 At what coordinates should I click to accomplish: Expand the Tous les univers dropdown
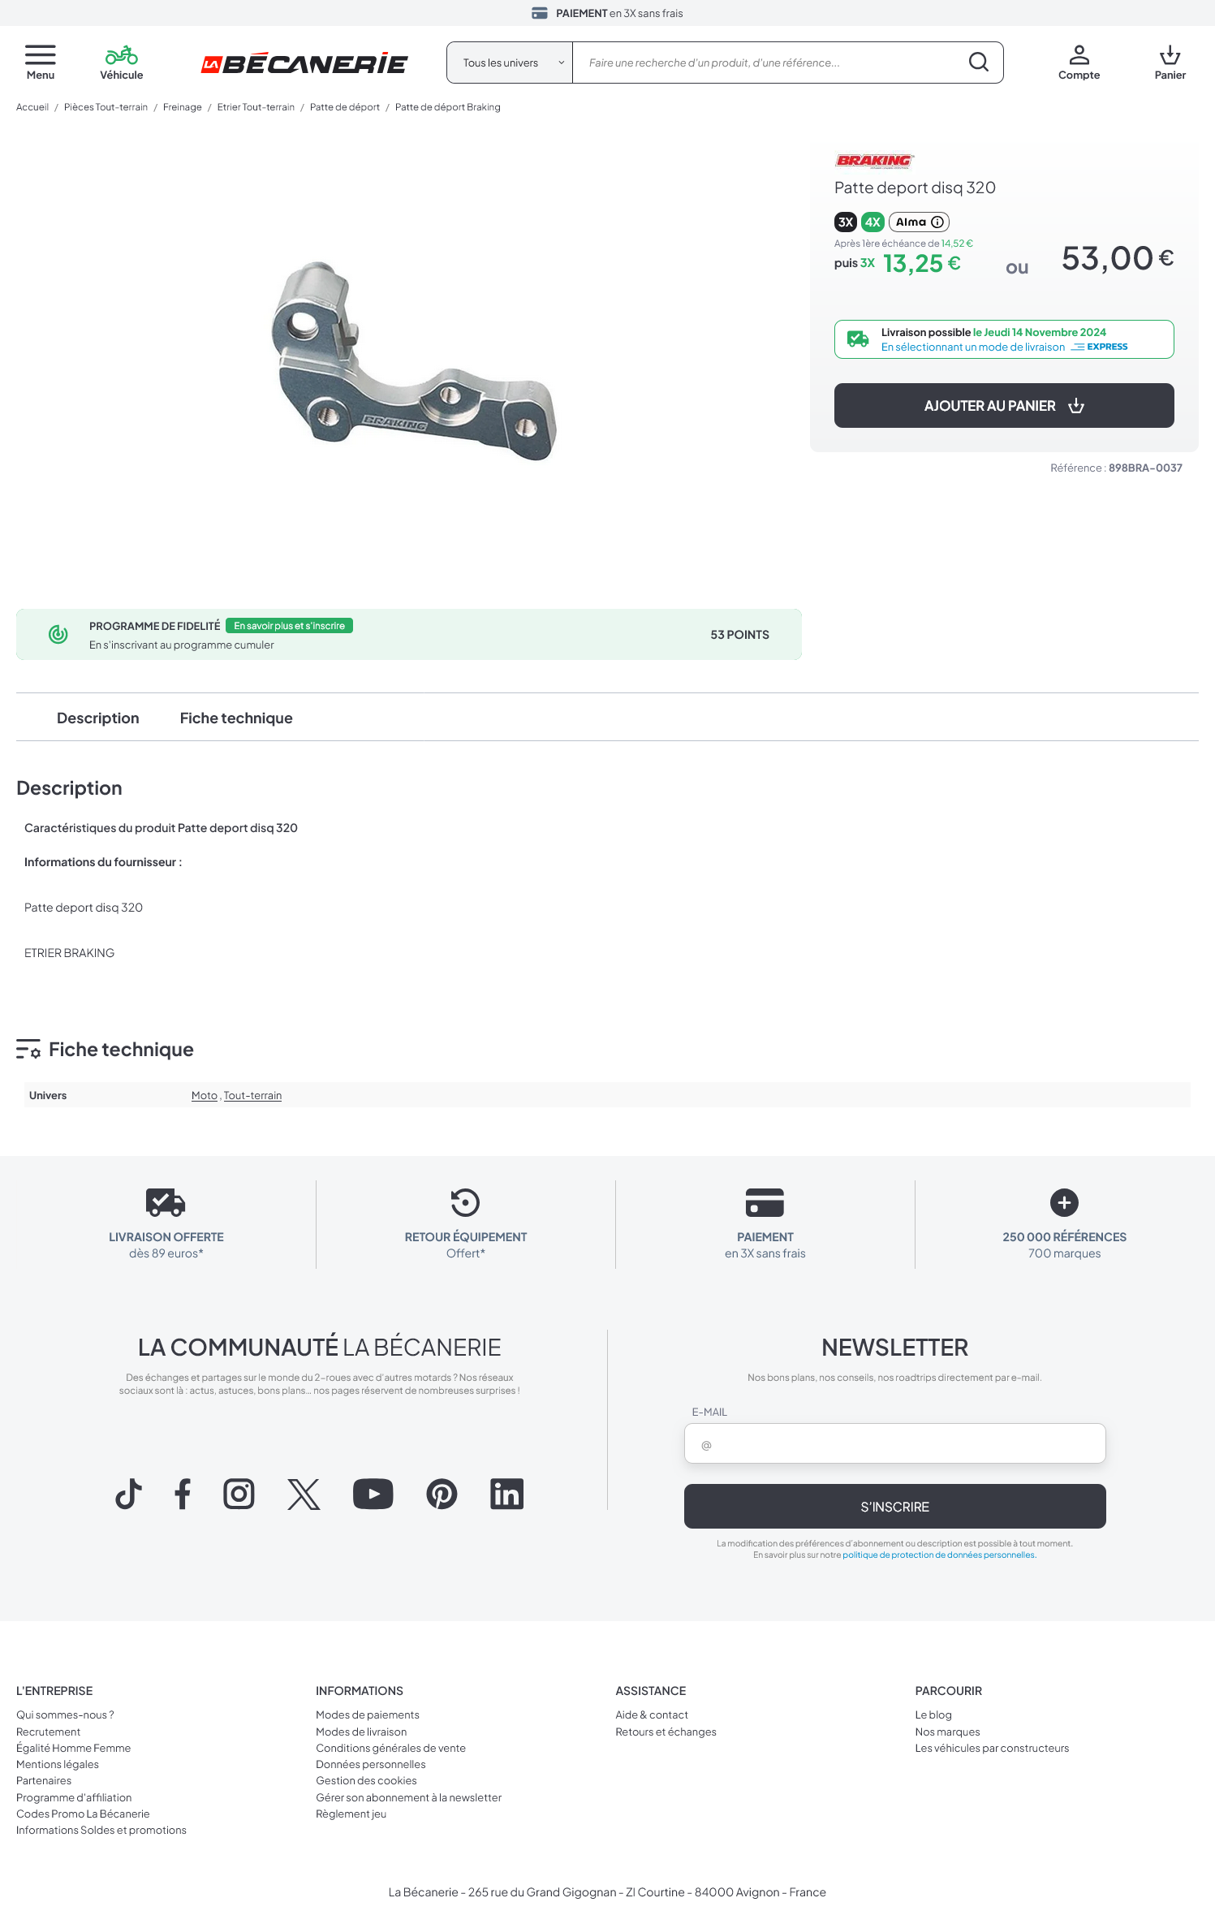pos(510,63)
